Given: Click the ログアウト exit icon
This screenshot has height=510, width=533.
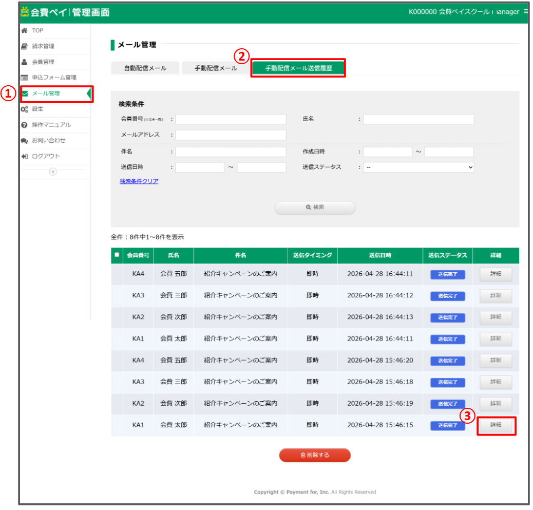Looking at the screenshot, I should pos(25,157).
